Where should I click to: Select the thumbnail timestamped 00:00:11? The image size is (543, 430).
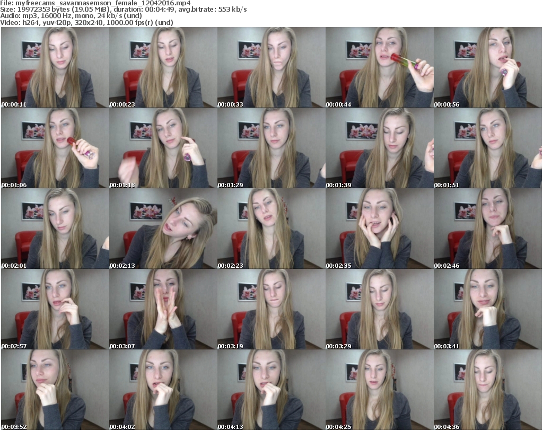point(55,67)
